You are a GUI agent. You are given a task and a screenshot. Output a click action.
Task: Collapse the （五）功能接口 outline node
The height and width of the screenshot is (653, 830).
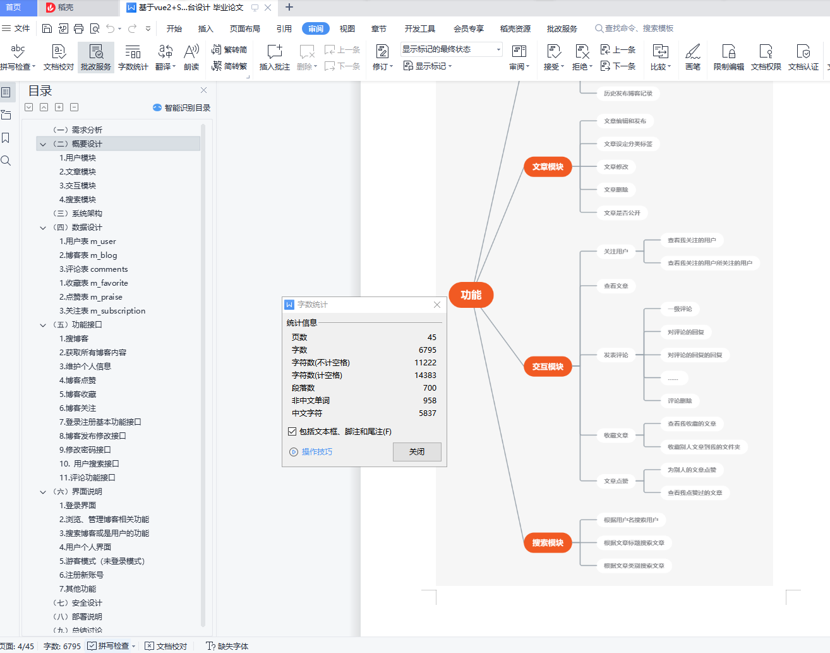[43, 325]
